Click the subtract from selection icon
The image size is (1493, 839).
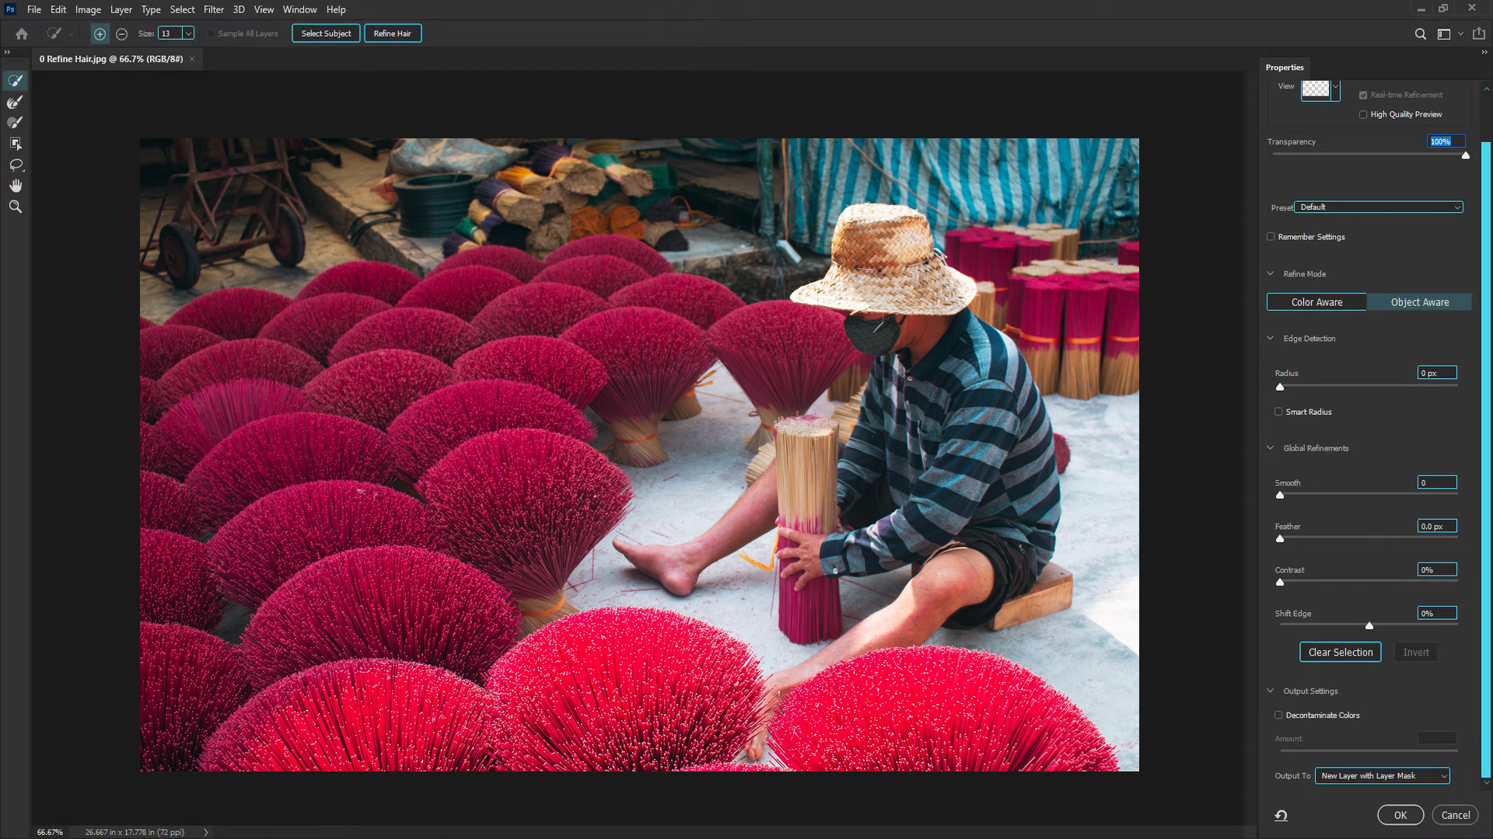pos(121,33)
